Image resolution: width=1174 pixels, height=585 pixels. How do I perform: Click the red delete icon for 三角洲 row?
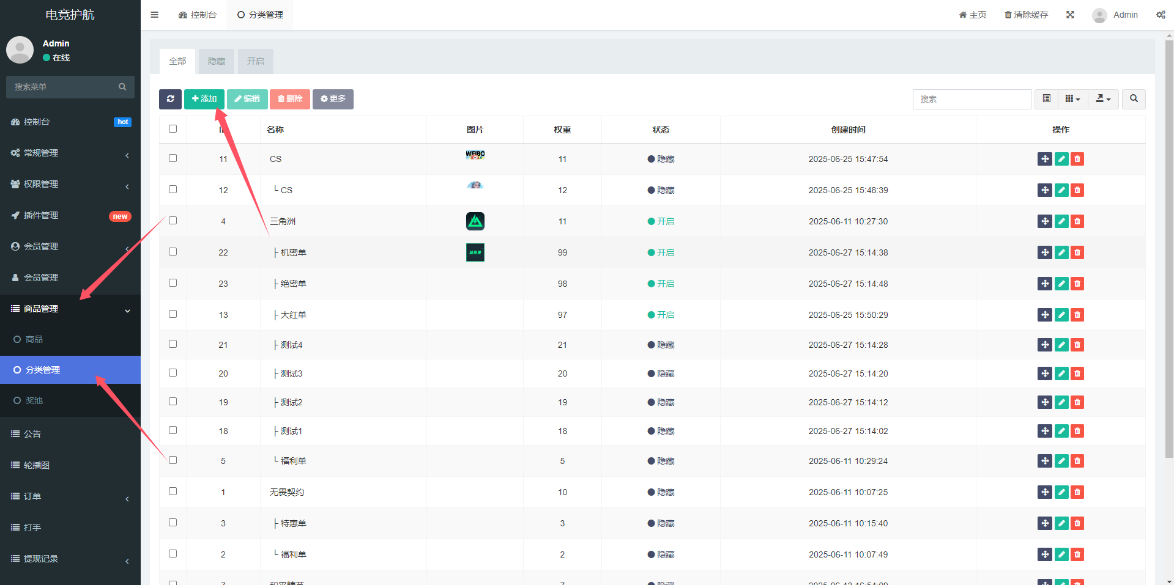click(1077, 221)
